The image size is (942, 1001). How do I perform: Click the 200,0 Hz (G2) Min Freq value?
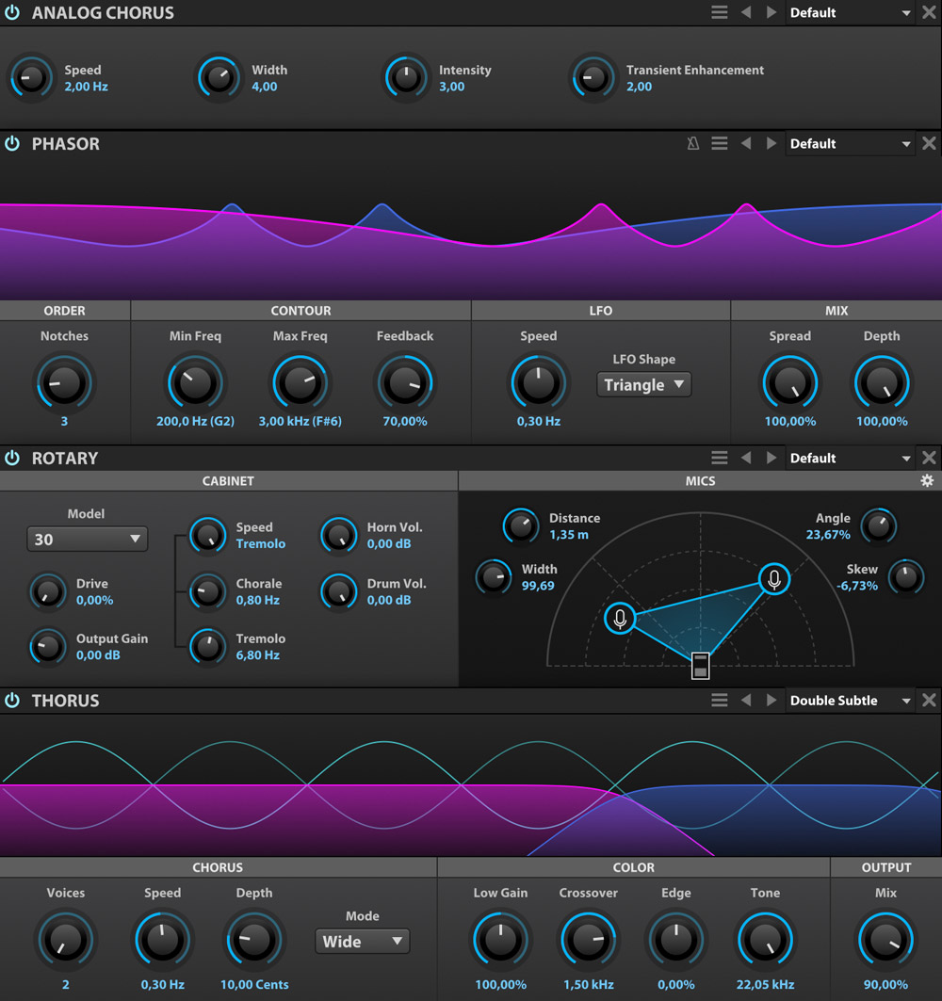click(195, 421)
